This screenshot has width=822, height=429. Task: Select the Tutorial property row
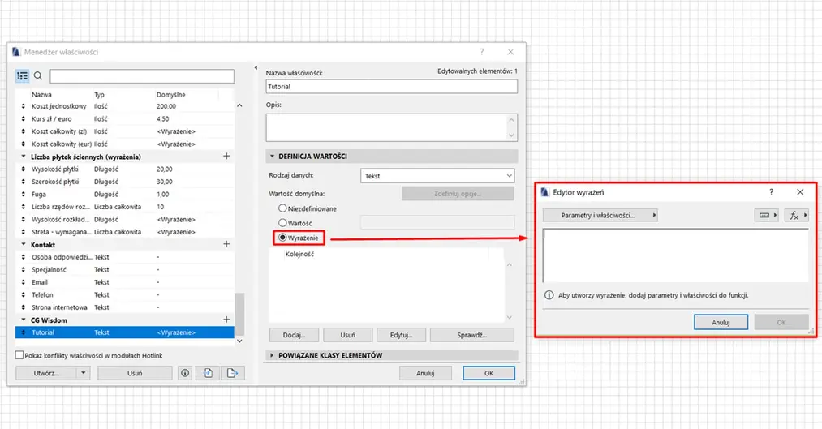click(x=125, y=332)
